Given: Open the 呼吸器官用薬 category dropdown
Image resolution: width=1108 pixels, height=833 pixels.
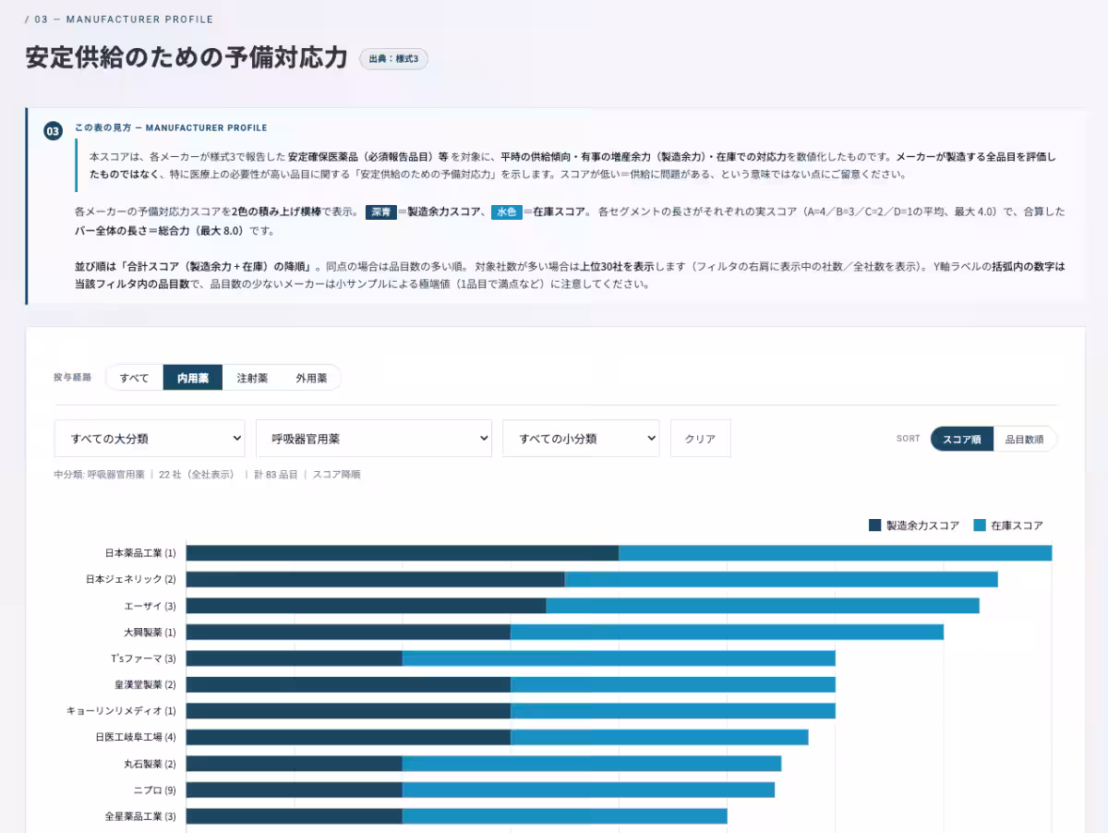Looking at the screenshot, I should point(374,439).
